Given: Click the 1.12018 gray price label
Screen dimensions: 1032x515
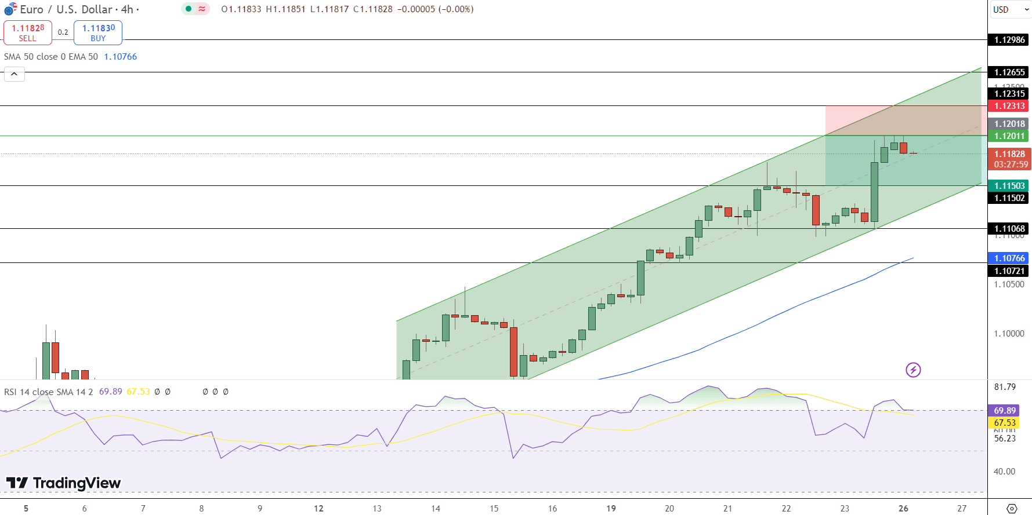Looking at the screenshot, I should tap(1009, 124).
